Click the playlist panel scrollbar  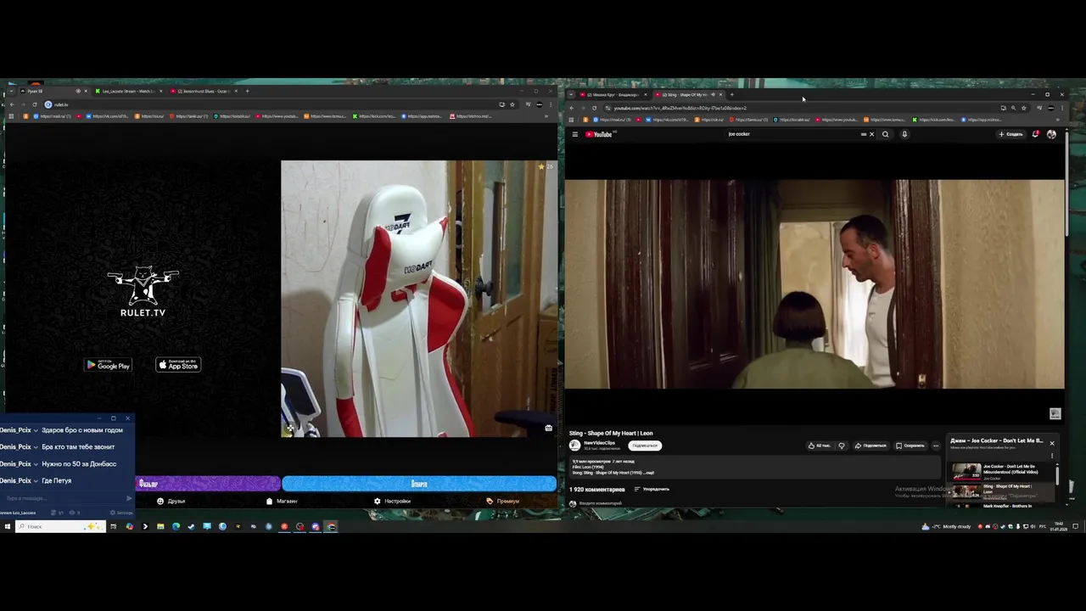click(1057, 475)
